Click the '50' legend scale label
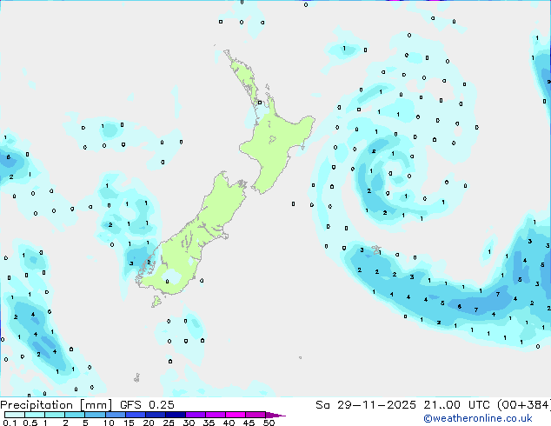This screenshot has width=551, height=426. tap(269, 423)
